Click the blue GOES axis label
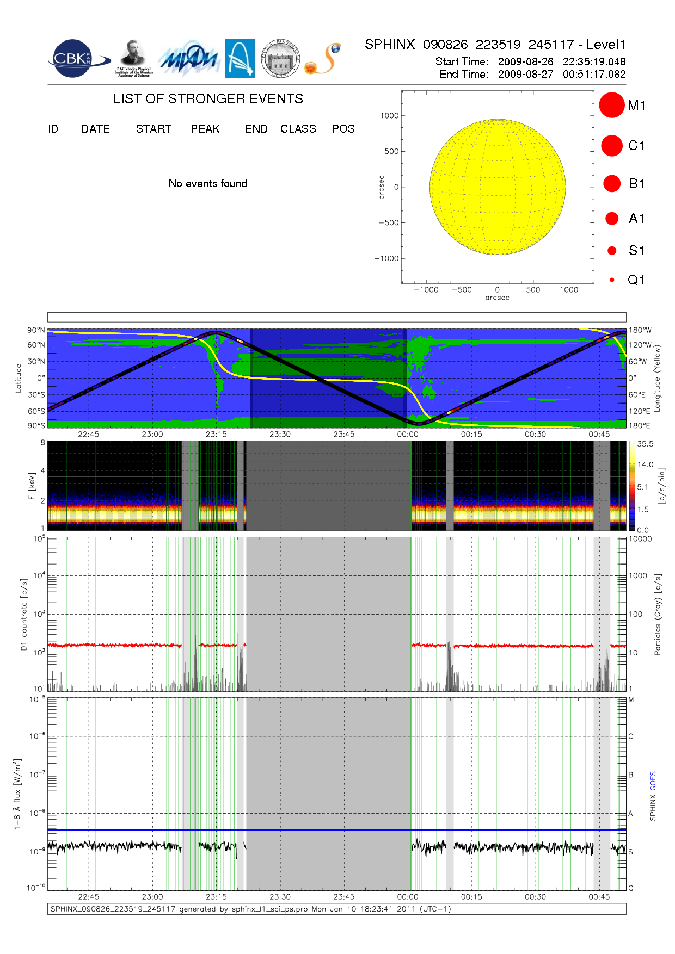675x954 pixels. pos(653,780)
